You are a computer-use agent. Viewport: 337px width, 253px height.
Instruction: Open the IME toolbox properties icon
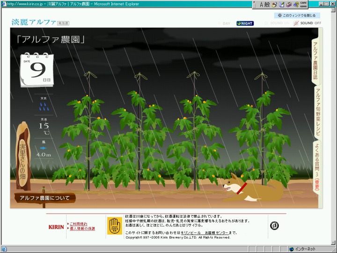click(289, 5)
